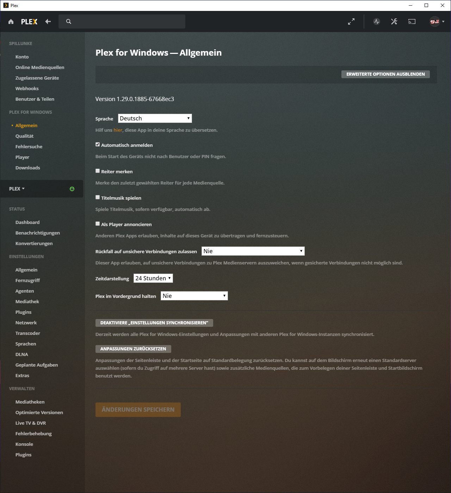
Task: Open Geplante Aufgaben settings
Action: point(37,365)
